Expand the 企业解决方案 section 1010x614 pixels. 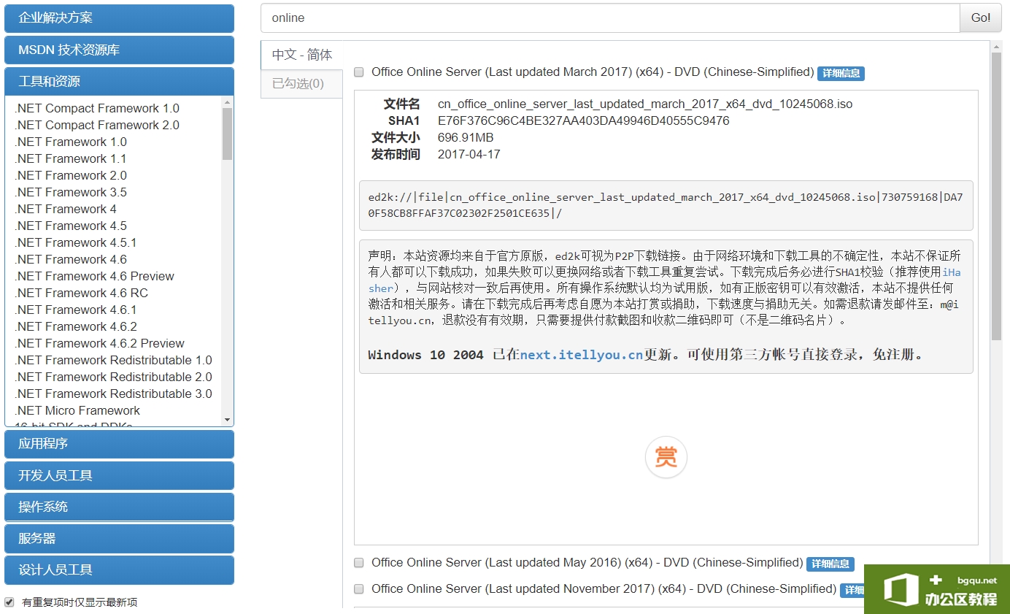pyautogui.click(x=120, y=18)
